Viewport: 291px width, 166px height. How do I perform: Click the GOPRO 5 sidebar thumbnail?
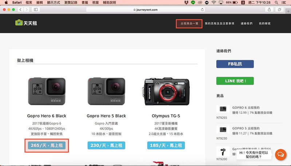pyautogui.click(x=223, y=130)
